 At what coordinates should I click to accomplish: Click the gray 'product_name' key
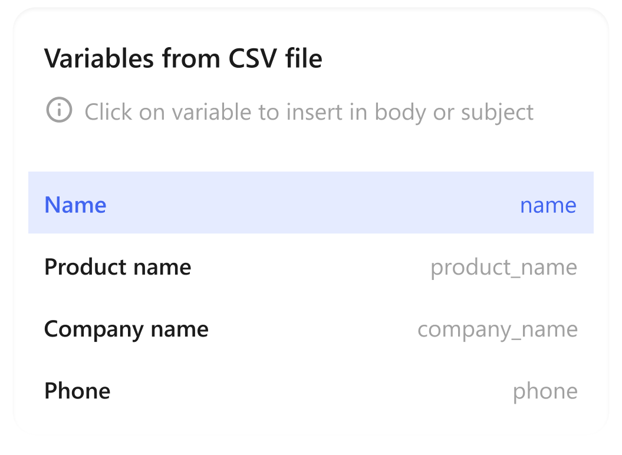[x=503, y=268]
